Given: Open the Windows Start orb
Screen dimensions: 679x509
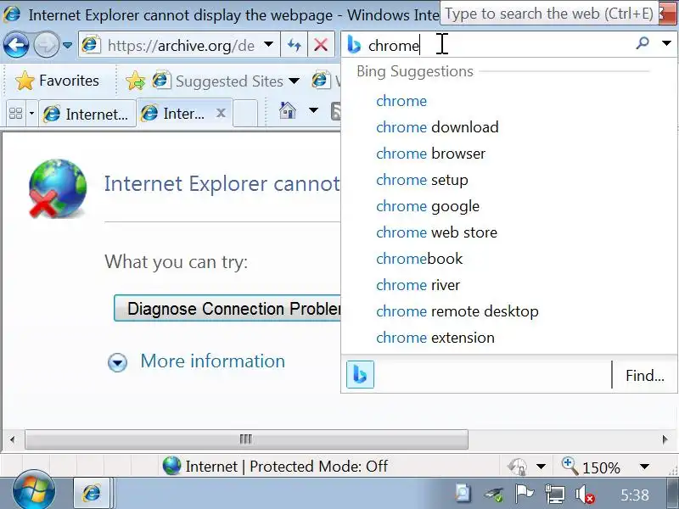Looking at the screenshot, I should click(34, 490).
